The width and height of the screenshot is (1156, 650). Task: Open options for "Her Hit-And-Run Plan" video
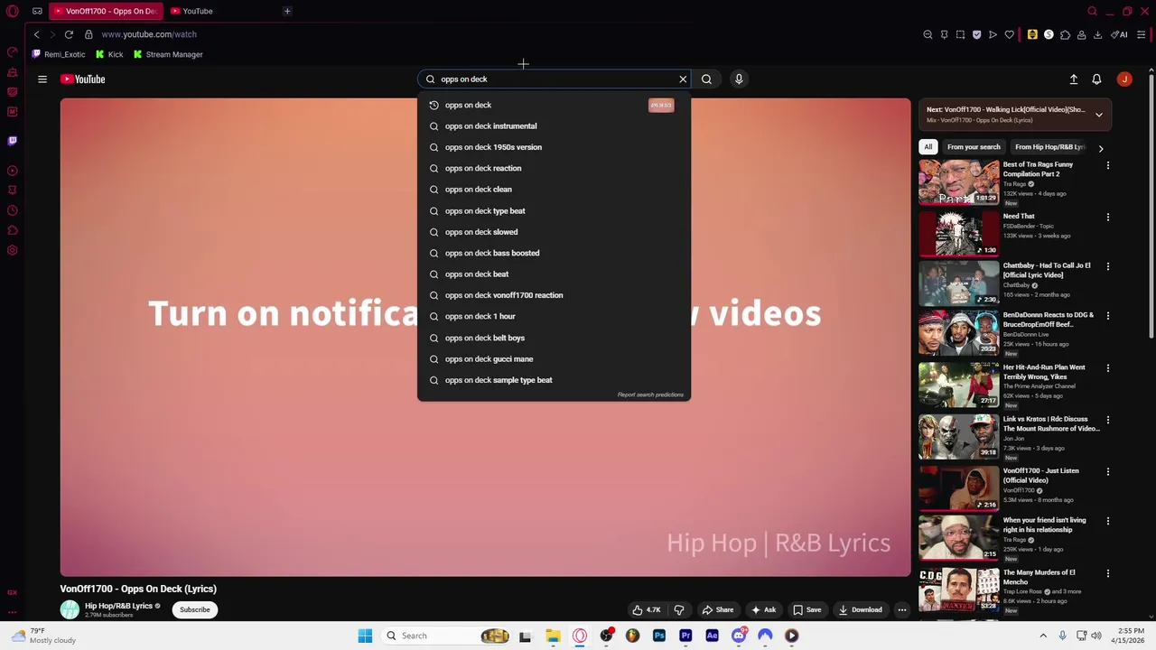tap(1108, 369)
